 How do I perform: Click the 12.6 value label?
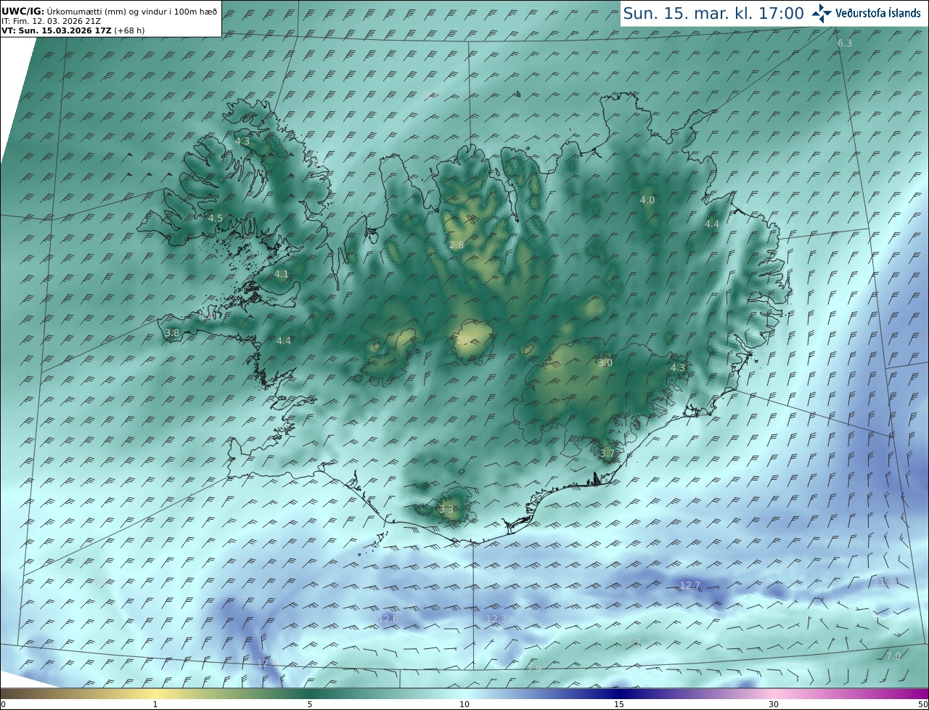[388, 619]
